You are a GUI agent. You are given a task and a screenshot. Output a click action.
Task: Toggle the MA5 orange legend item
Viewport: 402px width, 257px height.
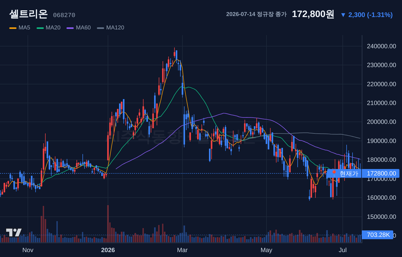pyautogui.click(x=20, y=28)
